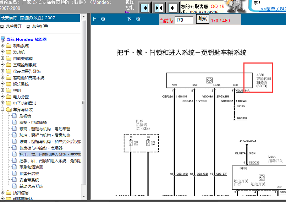Viewport: 286px width, 202px height.
Task: Click the page icon beside 安全带系统
Action: pyautogui.click(x=15, y=180)
